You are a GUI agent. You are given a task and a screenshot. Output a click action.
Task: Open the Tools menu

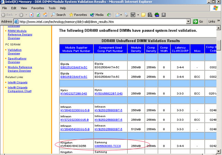point(52,8)
